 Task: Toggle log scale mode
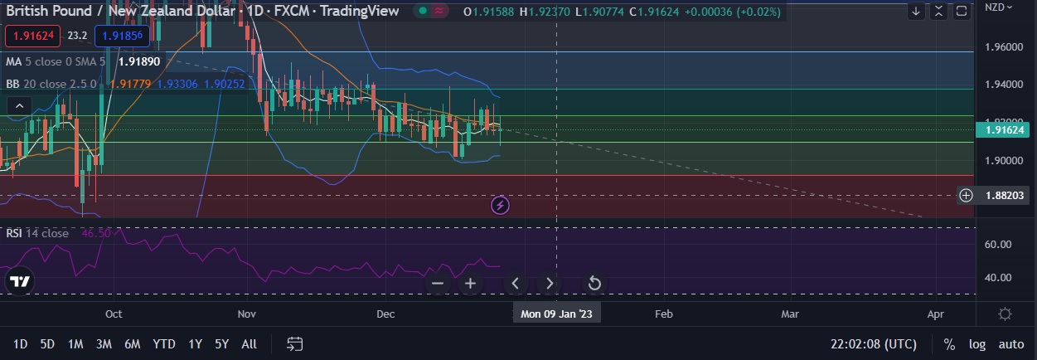[x=978, y=343]
